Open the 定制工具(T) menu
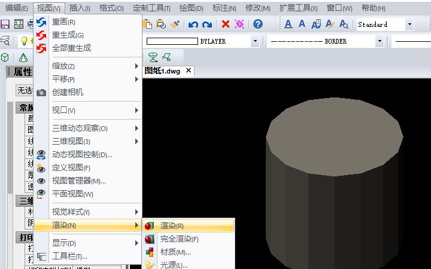 (151, 8)
